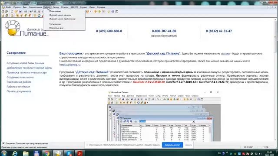278x156 pixels.
Task: Open the Правка menu
Action: [17, 7]
